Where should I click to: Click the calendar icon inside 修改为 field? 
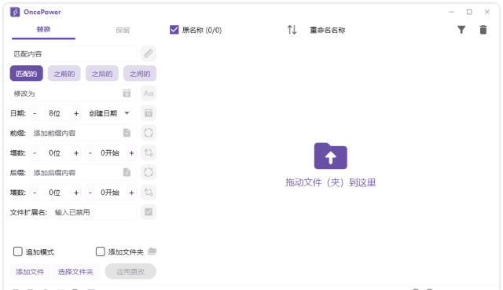(127, 94)
